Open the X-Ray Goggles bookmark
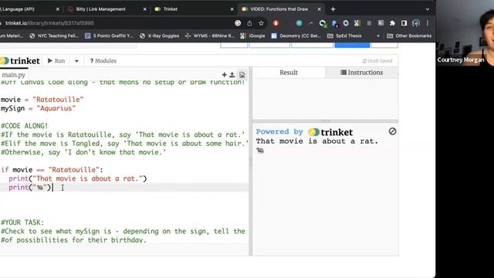 (160, 36)
